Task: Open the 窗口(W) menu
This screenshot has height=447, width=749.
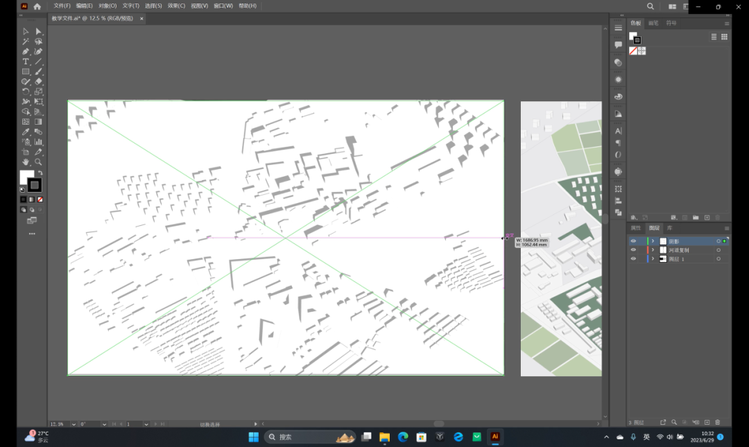Action: click(223, 6)
